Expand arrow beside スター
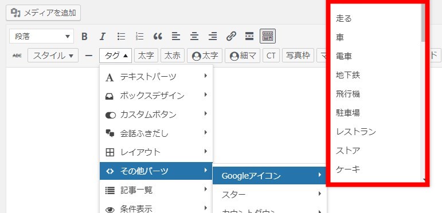Image resolution: width=442 pixels, height=213 pixels. point(320,194)
